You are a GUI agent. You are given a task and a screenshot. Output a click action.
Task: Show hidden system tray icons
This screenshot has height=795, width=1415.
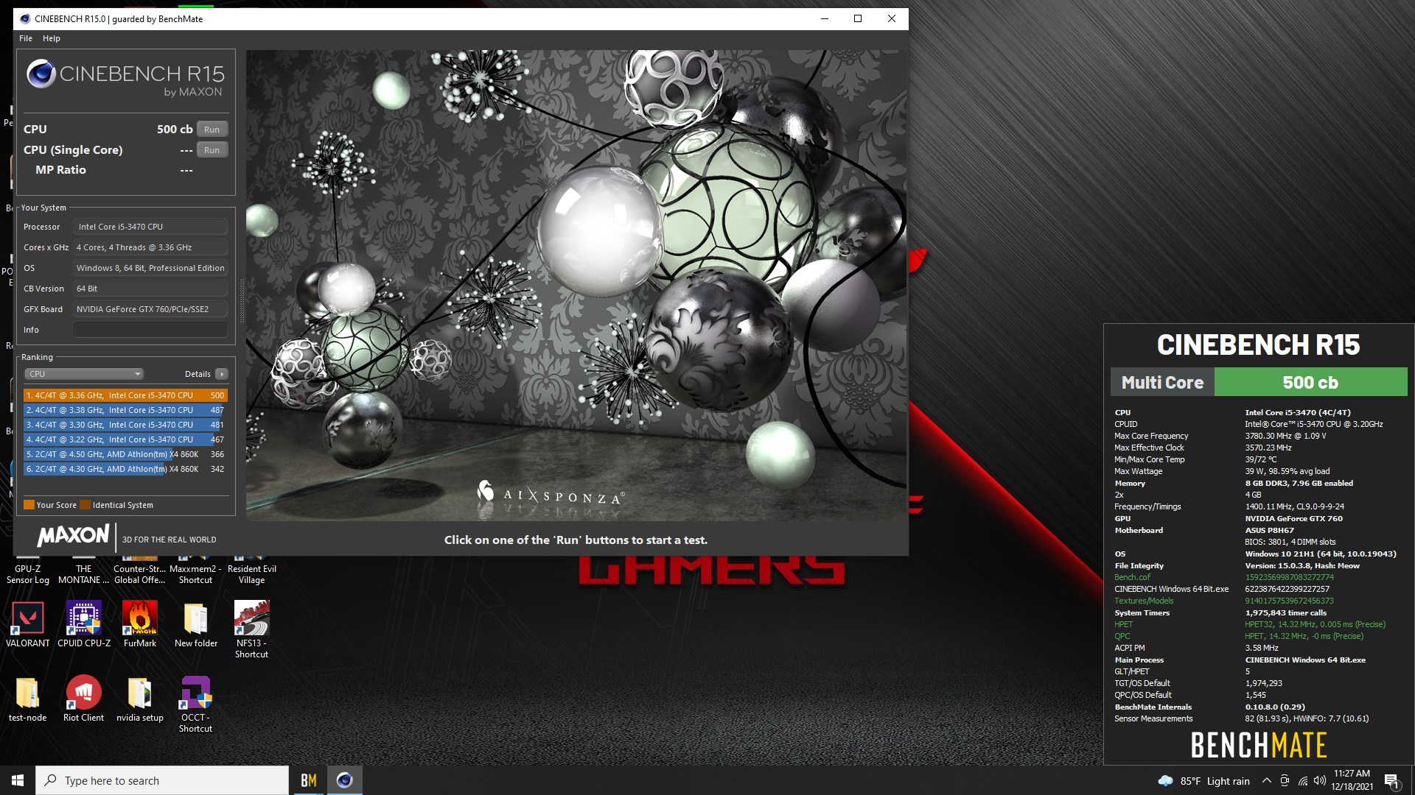pos(1266,781)
